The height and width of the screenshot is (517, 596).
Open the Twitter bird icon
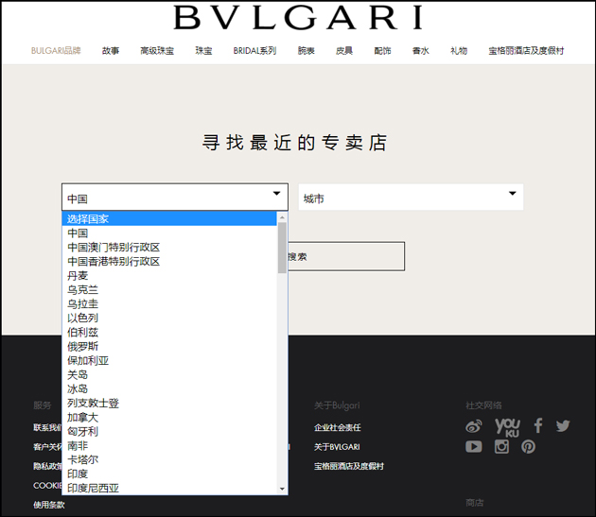point(563,426)
